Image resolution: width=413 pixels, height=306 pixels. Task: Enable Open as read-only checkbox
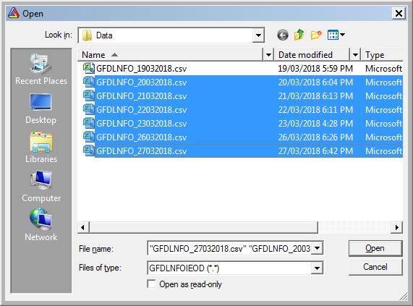coord(151,284)
